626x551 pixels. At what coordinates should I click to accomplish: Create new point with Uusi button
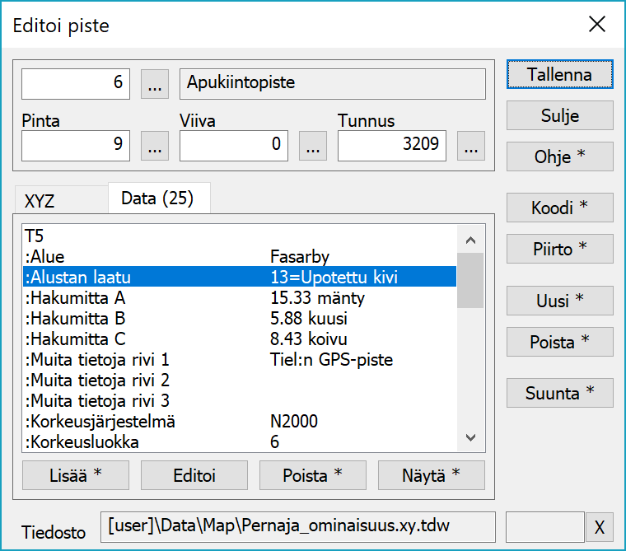coord(559,301)
